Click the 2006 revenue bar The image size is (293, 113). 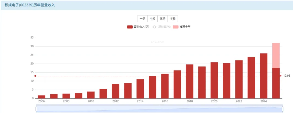[x=42, y=97]
